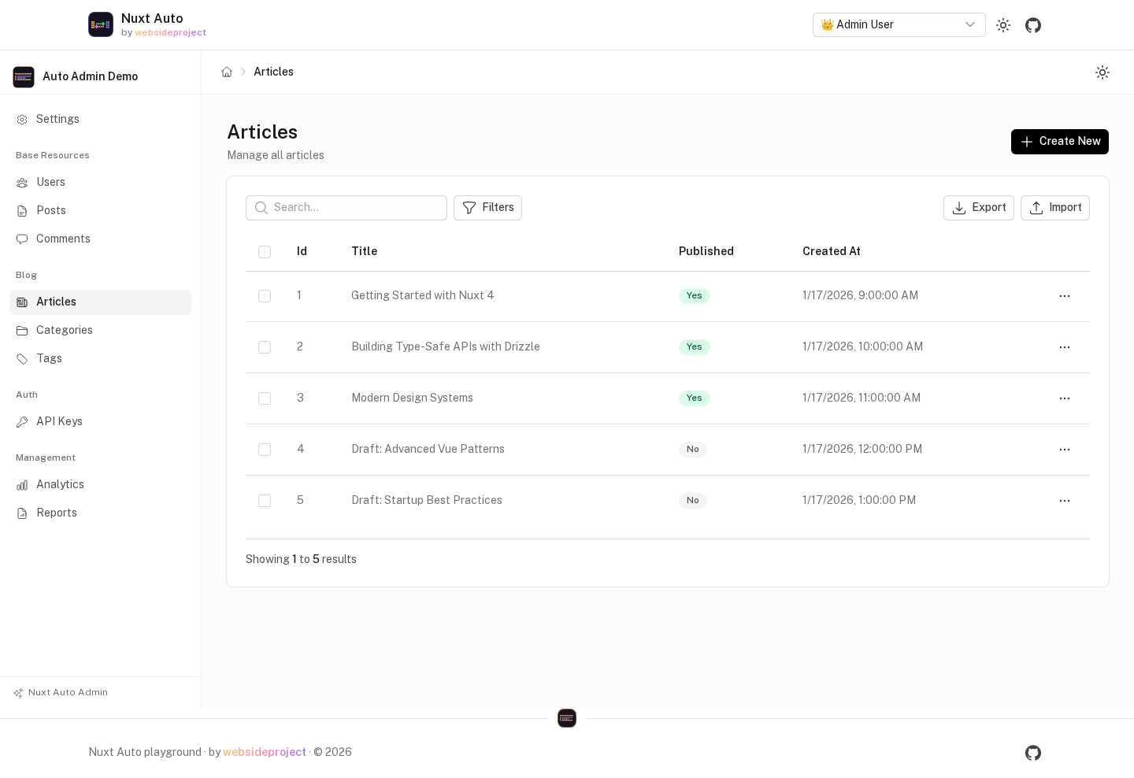Open row actions for Draft: Startup Best Practices
Screen dimensions: 1134x778
(x=1065, y=501)
